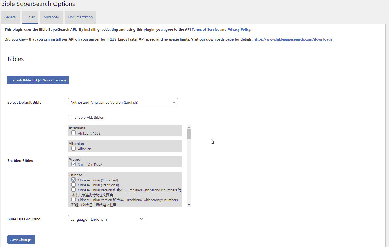Click the Bible list scroll down arrow

coord(189,205)
